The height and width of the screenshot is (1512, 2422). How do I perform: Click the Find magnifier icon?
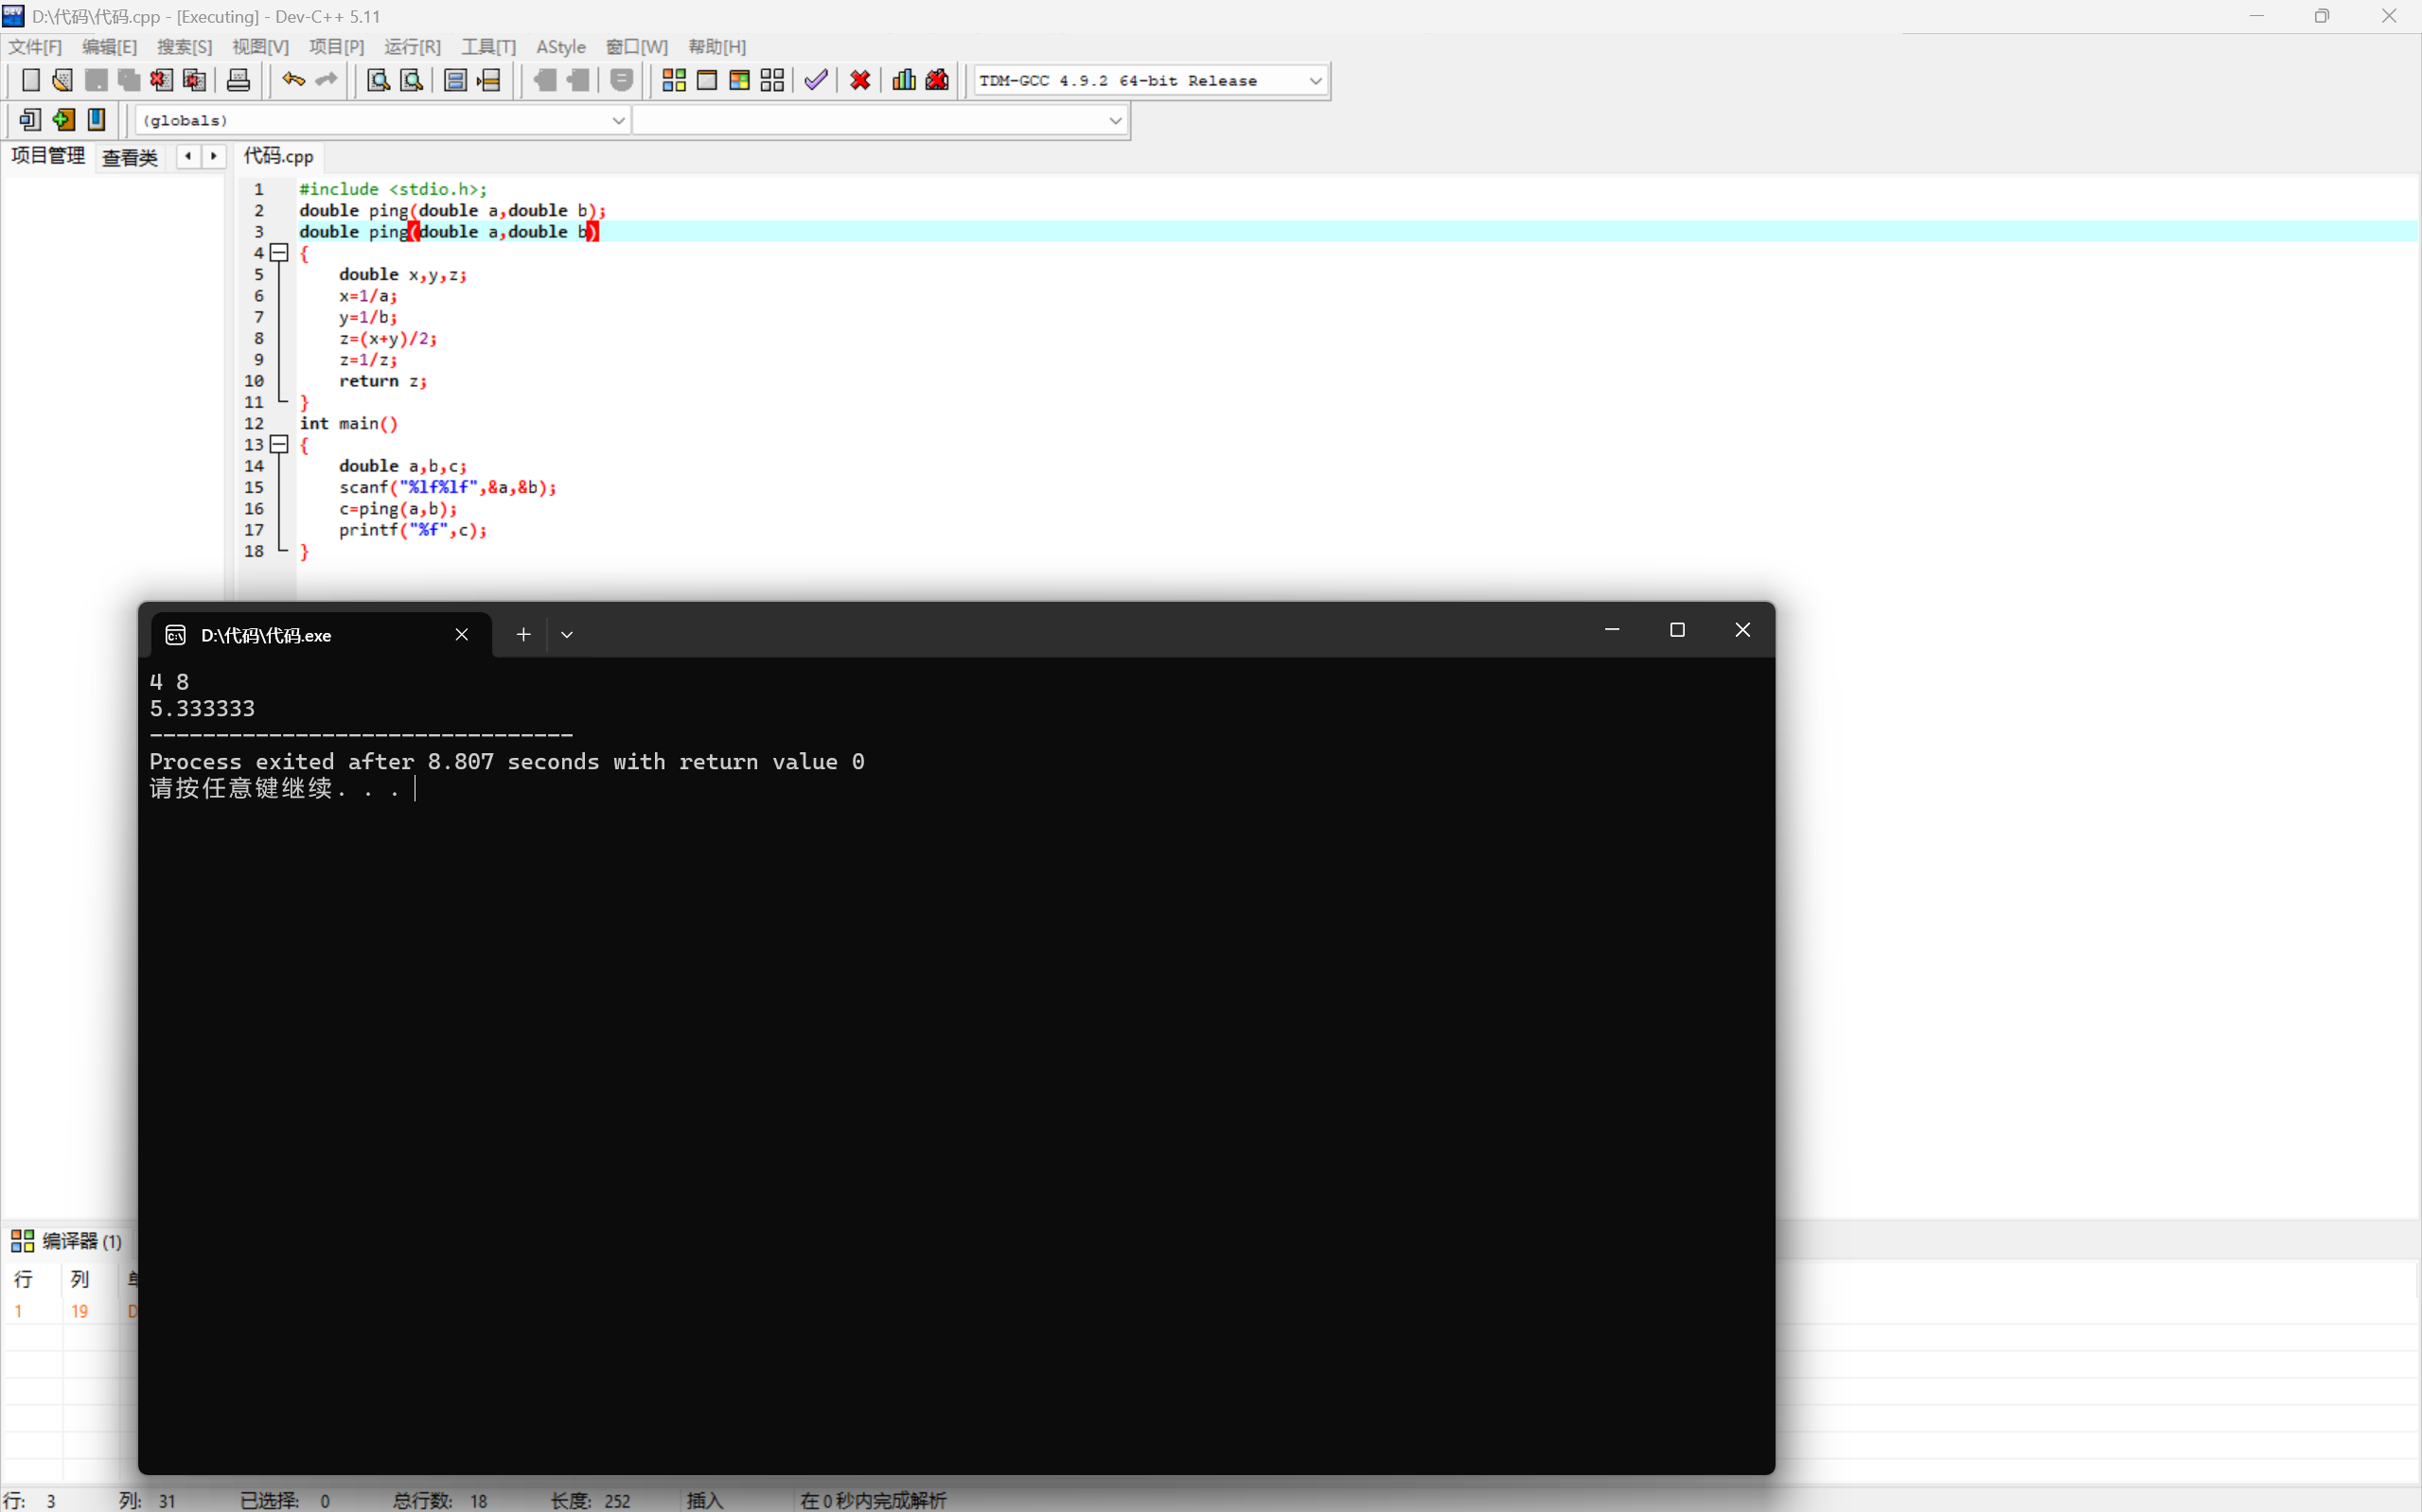click(x=378, y=80)
